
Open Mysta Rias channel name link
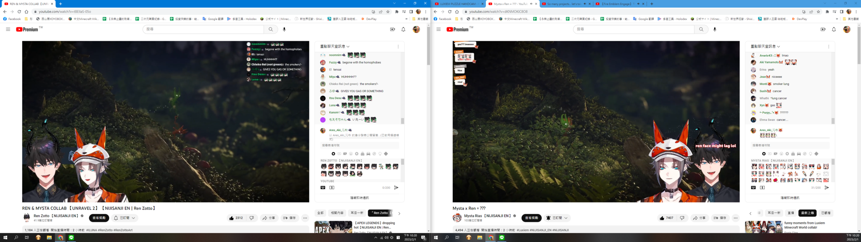(x=488, y=216)
